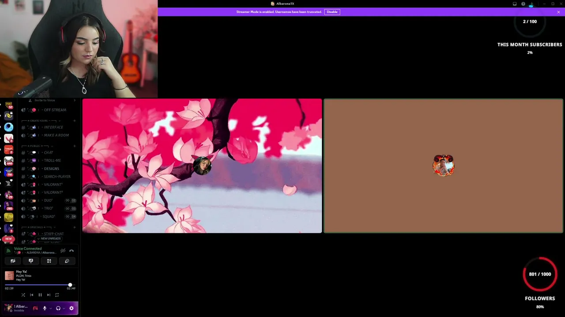Disable Streamer Mode from the banner

pyautogui.click(x=332, y=12)
